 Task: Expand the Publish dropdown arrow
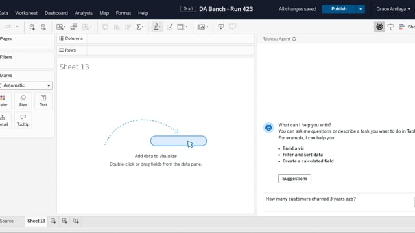(x=361, y=9)
